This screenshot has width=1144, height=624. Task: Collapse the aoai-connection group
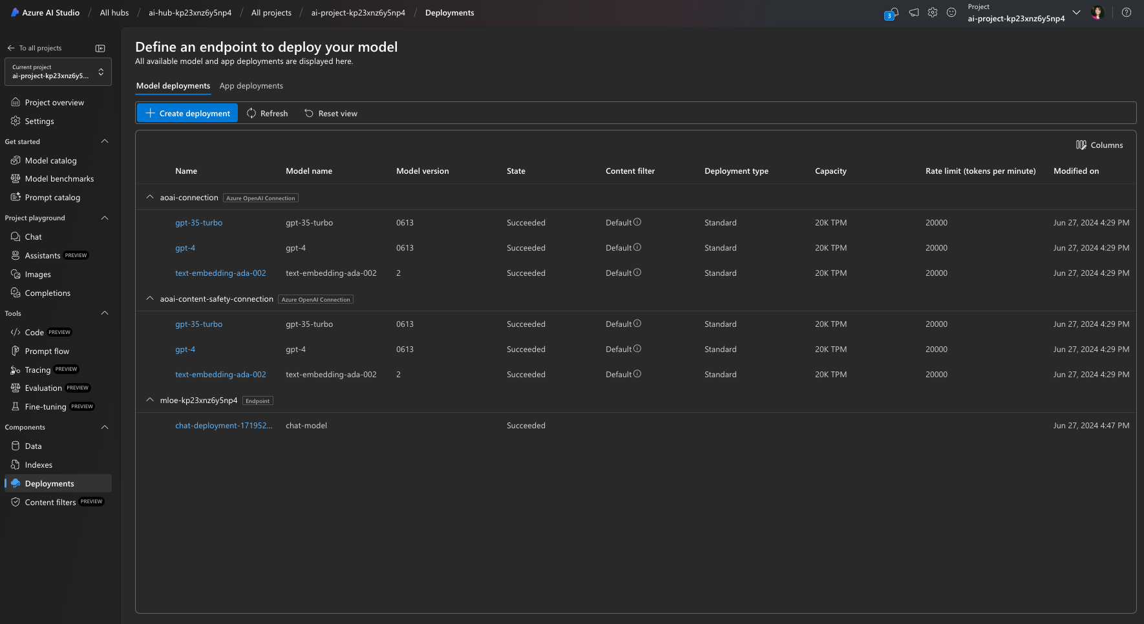(150, 197)
